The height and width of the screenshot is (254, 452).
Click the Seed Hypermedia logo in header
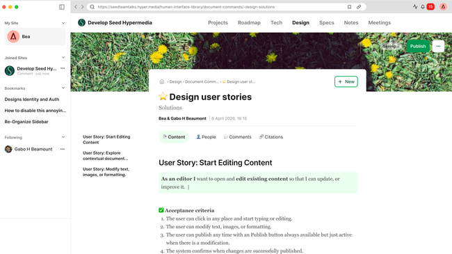[x=81, y=22]
